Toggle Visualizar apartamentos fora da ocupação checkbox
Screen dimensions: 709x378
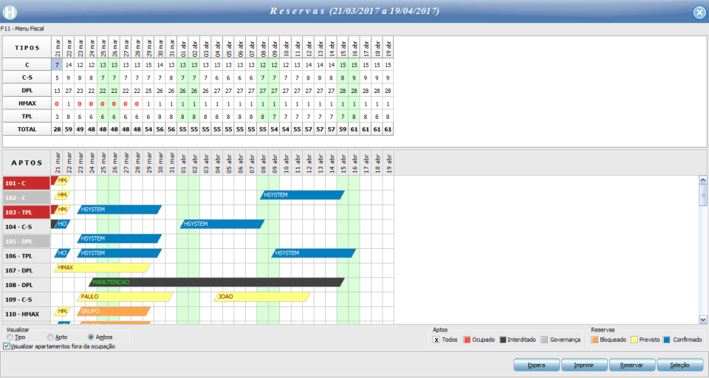tap(7, 346)
